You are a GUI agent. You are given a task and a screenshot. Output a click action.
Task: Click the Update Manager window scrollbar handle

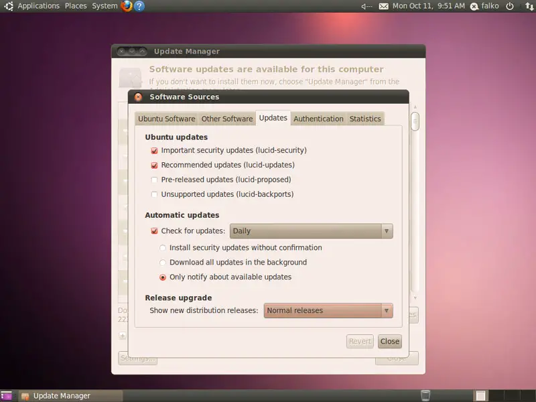[x=415, y=121]
